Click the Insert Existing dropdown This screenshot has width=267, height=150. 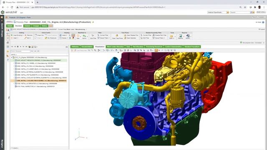(17, 35)
